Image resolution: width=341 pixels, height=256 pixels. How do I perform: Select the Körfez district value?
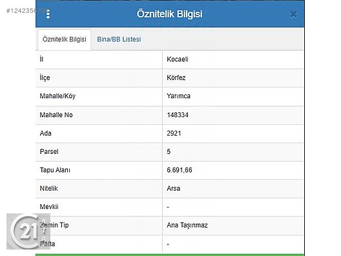[176, 78]
